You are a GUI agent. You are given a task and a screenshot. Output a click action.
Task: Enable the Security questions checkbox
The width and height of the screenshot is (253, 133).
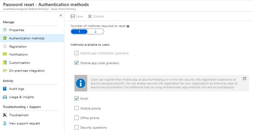pyautogui.click(x=76, y=127)
